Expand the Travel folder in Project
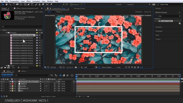The width and height of the screenshot is (183, 103). coord(7,66)
